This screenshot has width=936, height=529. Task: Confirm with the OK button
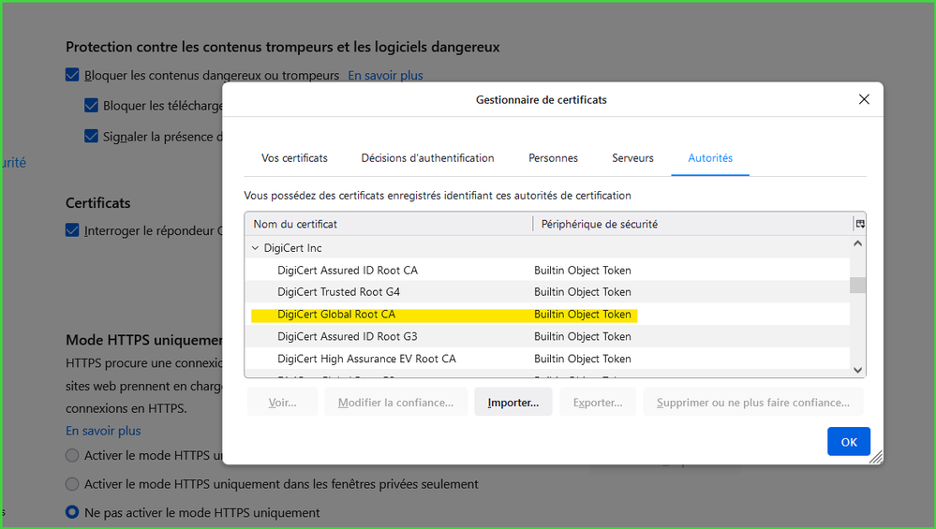click(848, 442)
